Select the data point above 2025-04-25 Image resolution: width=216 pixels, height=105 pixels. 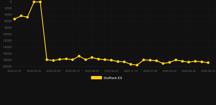pyautogui.click(x=53, y=60)
